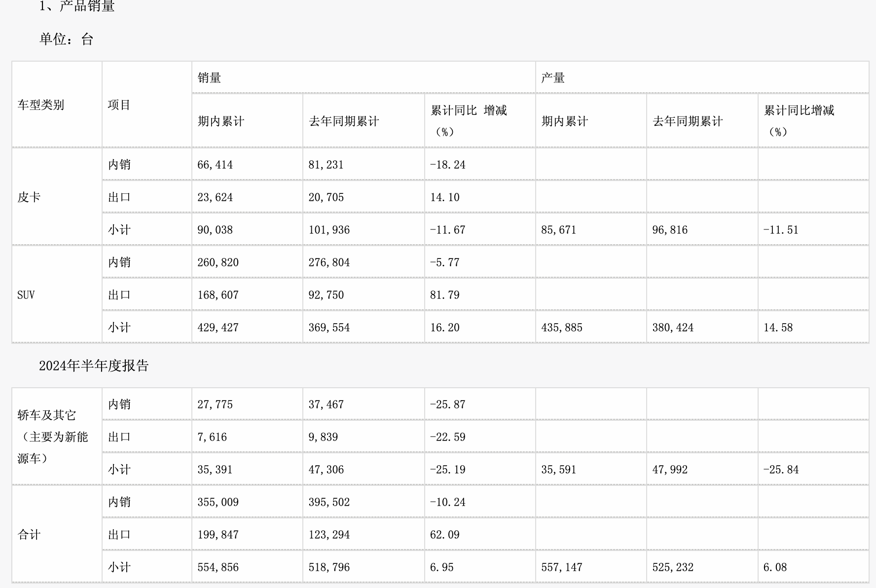Select total export value 199,847
Viewport: 876px width, 588px height.
click(x=218, y=535)
